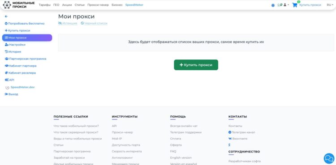This screenshot has height=165, width=336.
Task: Click the back arrow in sidebar
Action: [6, 16]
